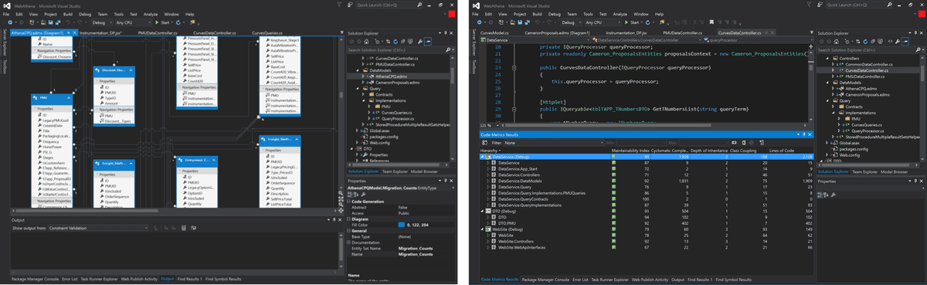Open the Analyze menu in left window

pyautogui.click(x=151, y=14)
